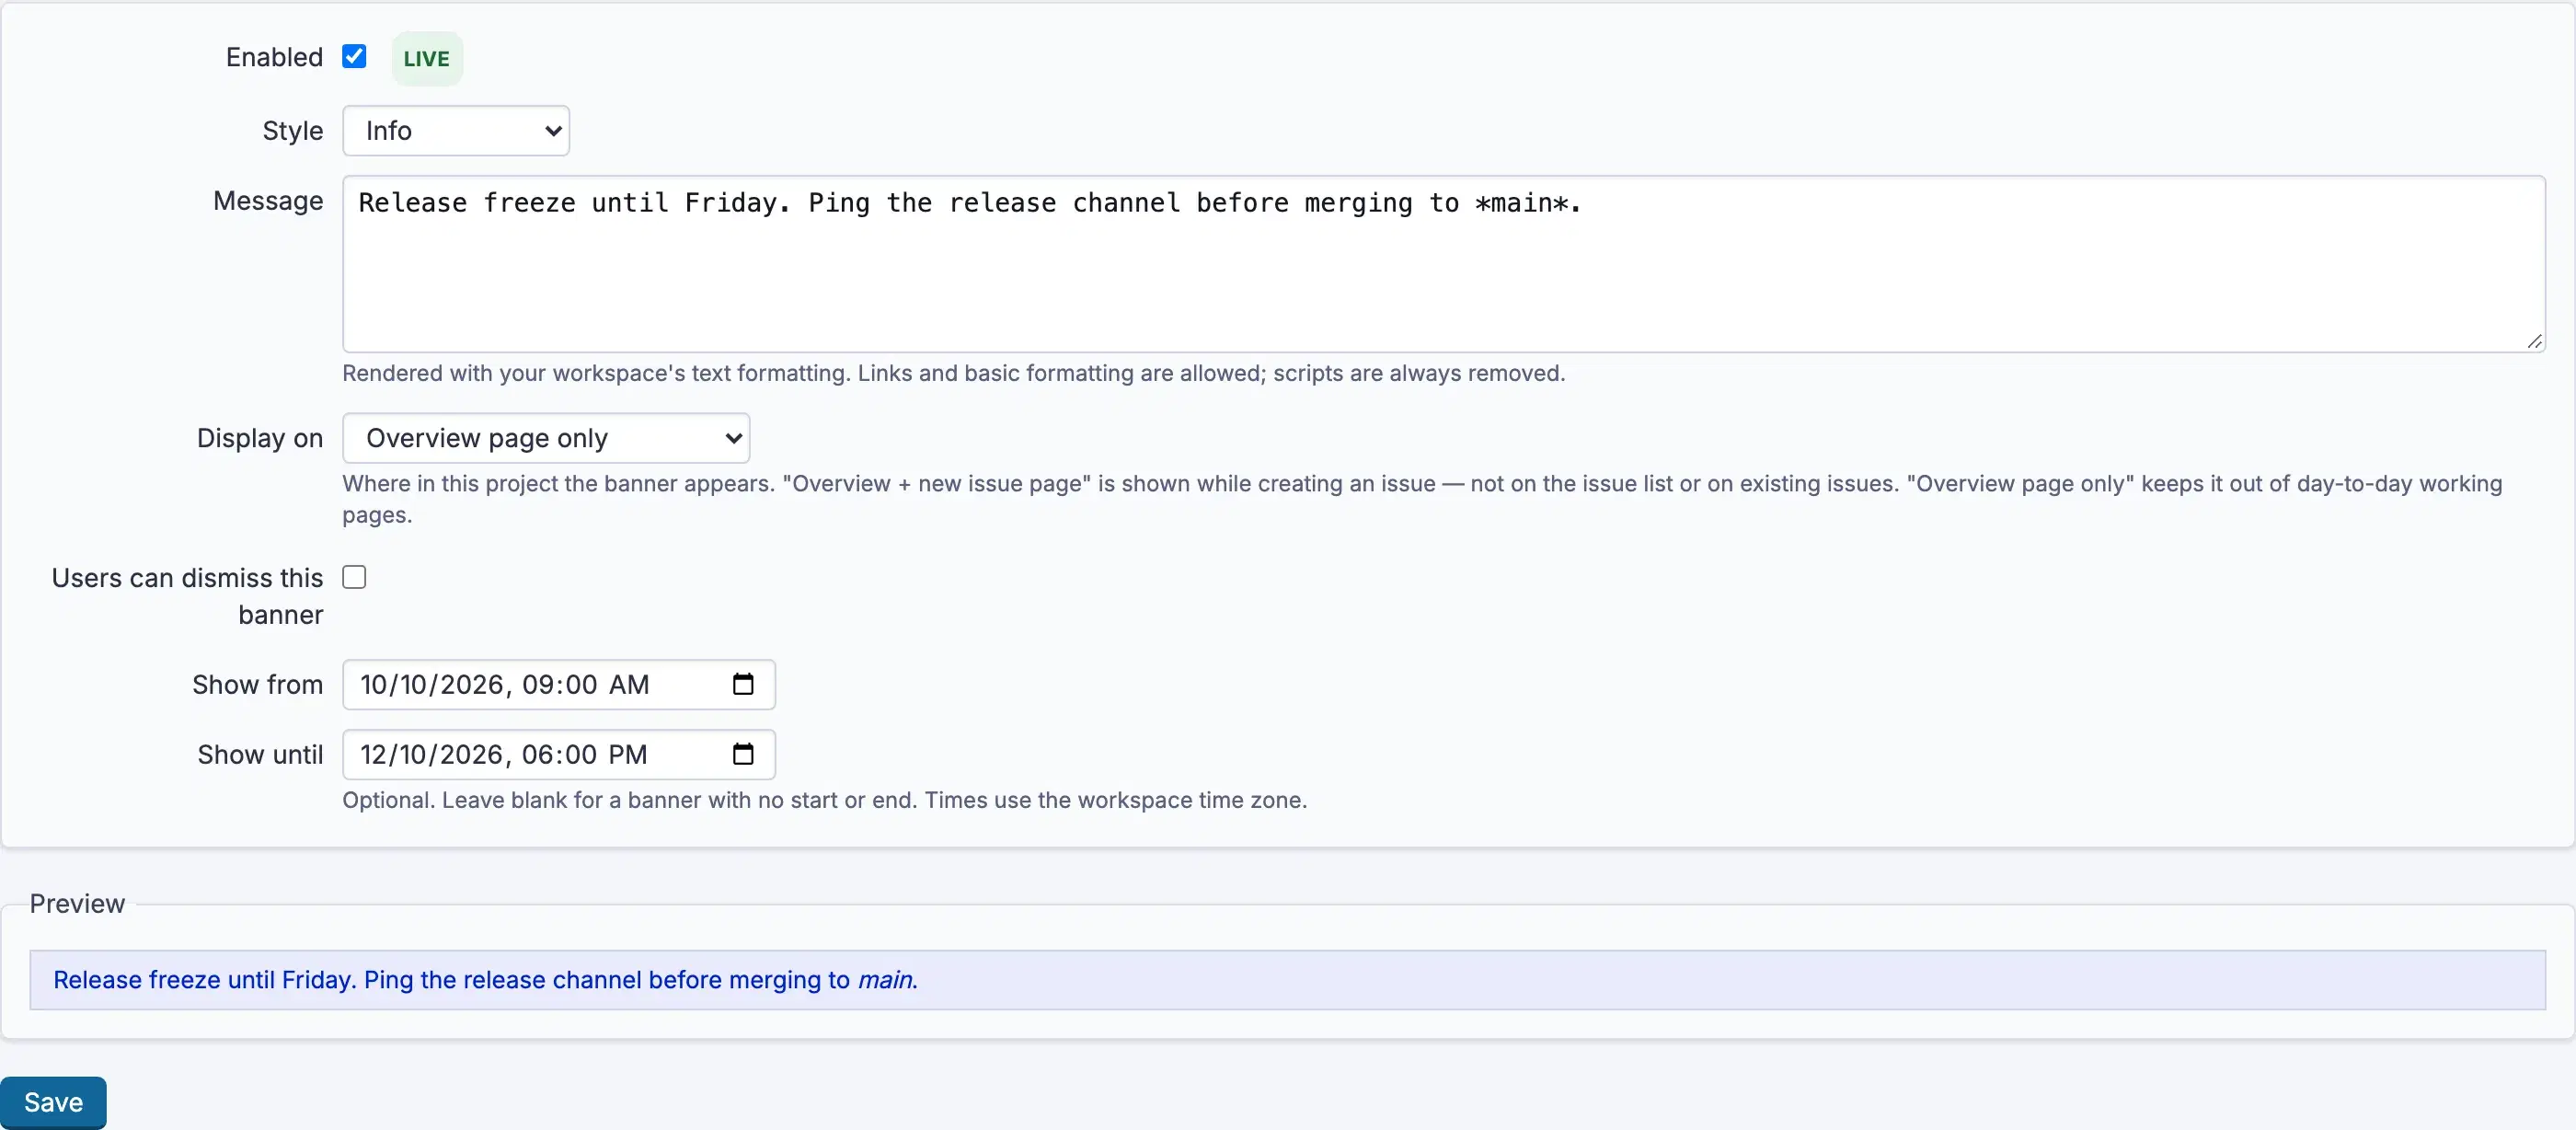
Task: Click the Show until date-time field
Action: tap(559, 755)
